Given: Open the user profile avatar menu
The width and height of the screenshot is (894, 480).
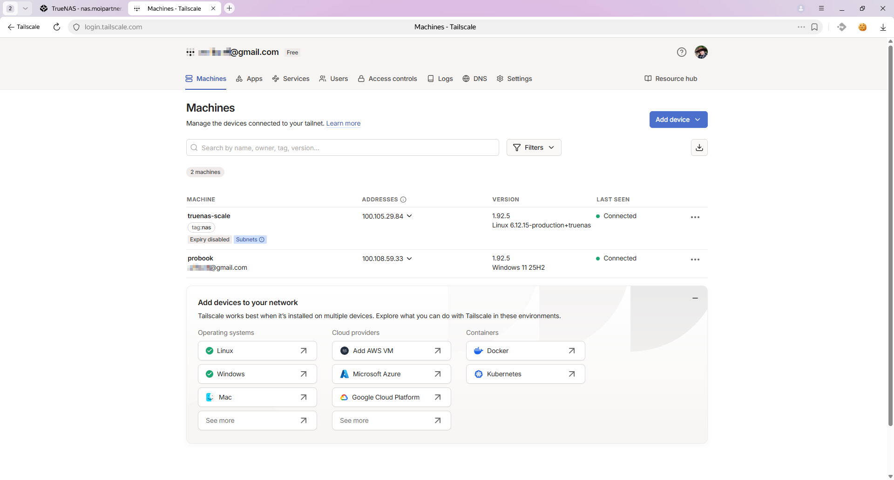Looking at the screenshot, I should (701, 52).
